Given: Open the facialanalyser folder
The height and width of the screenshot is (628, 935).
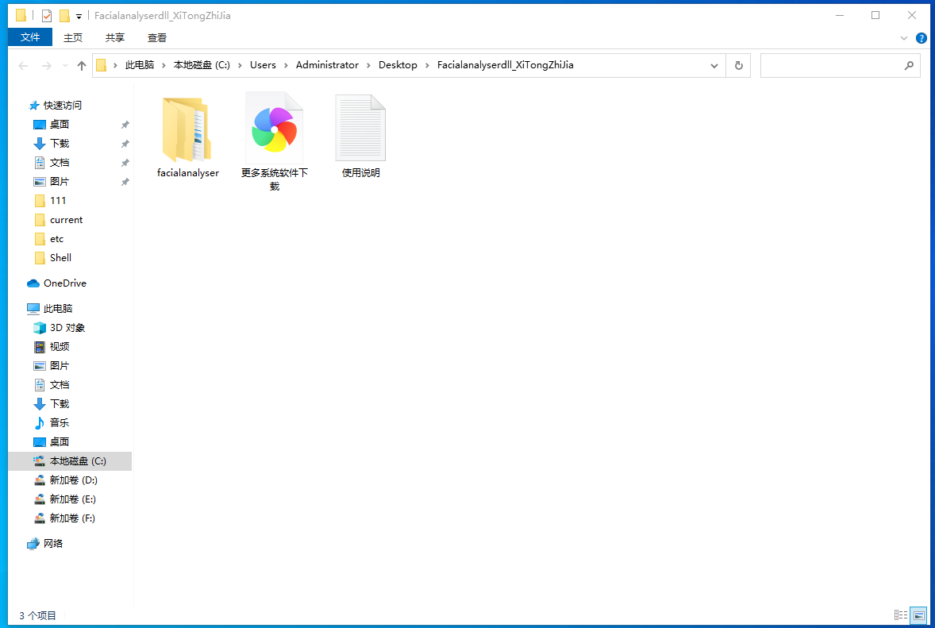Looking at the screenshot, I should coord(187,137).
